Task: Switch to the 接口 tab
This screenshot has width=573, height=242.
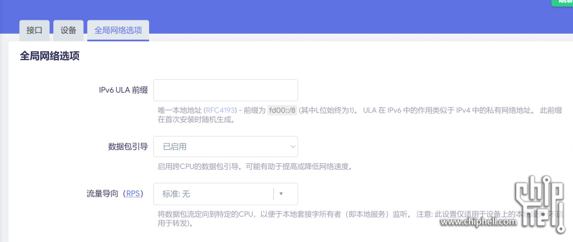Action: pos(34,30)
